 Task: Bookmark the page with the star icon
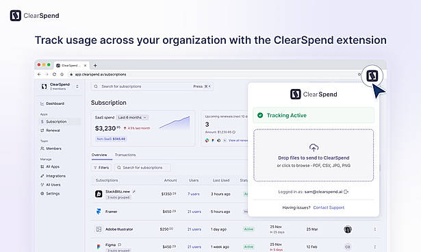click(x=359, y=75)
